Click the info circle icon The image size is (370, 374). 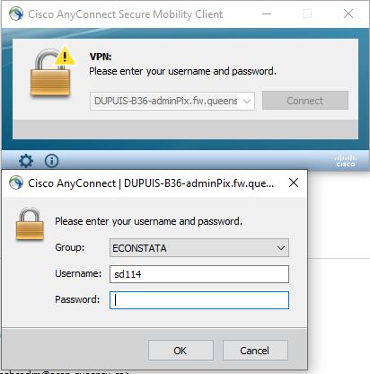tap(51, 161)
